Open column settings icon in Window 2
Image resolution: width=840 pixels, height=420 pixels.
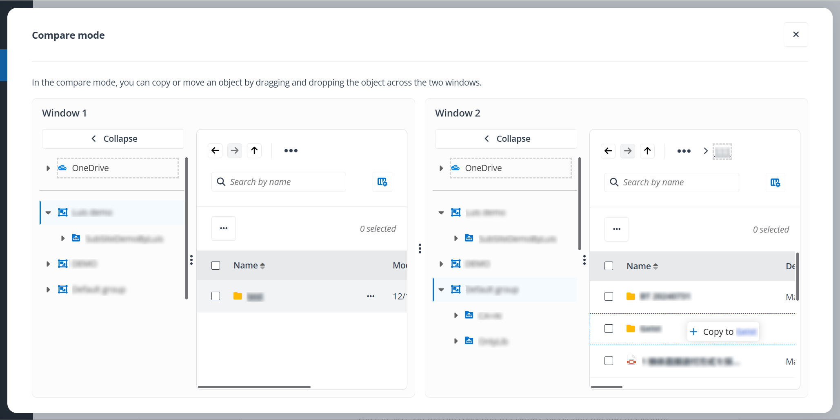775,183
